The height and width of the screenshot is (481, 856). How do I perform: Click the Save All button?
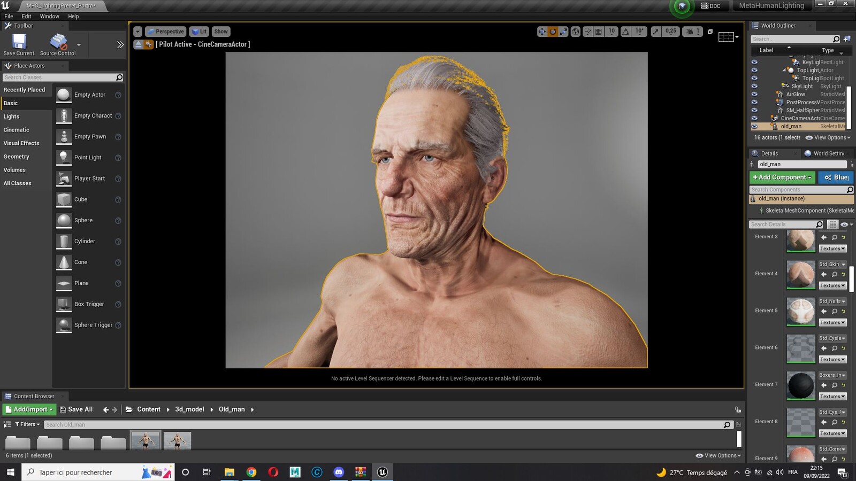pyautogui.click(x=76, y=409)
